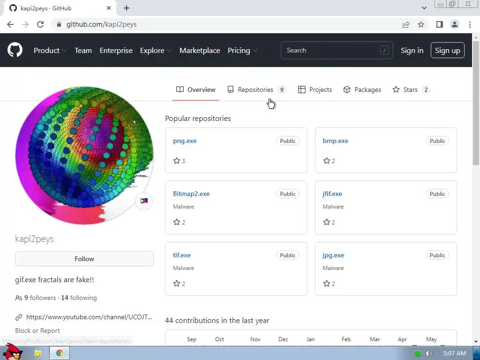Open the jfif.exe repository
The image size is (480, 360).
[332, 194]
